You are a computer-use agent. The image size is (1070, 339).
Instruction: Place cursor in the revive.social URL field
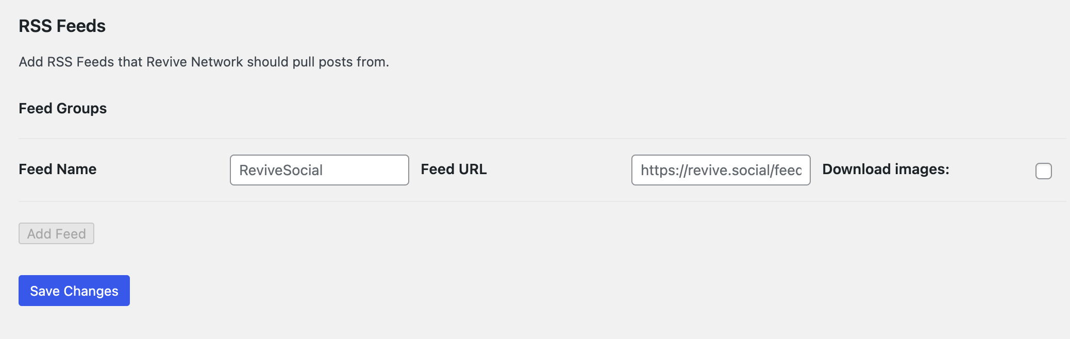tap(721, 170)
